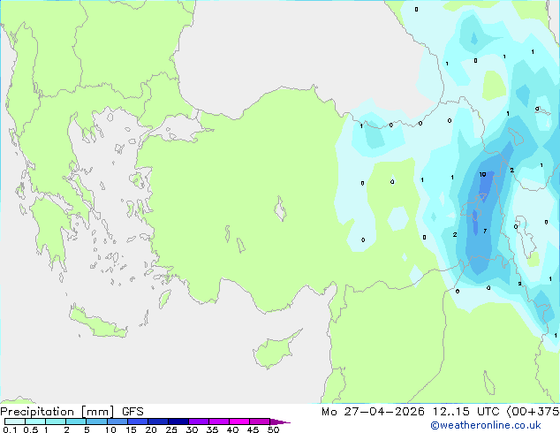The image size is (560, 433).
Task: Click the above-50 arrow tip of legend
Action: (x=280, y=422)
